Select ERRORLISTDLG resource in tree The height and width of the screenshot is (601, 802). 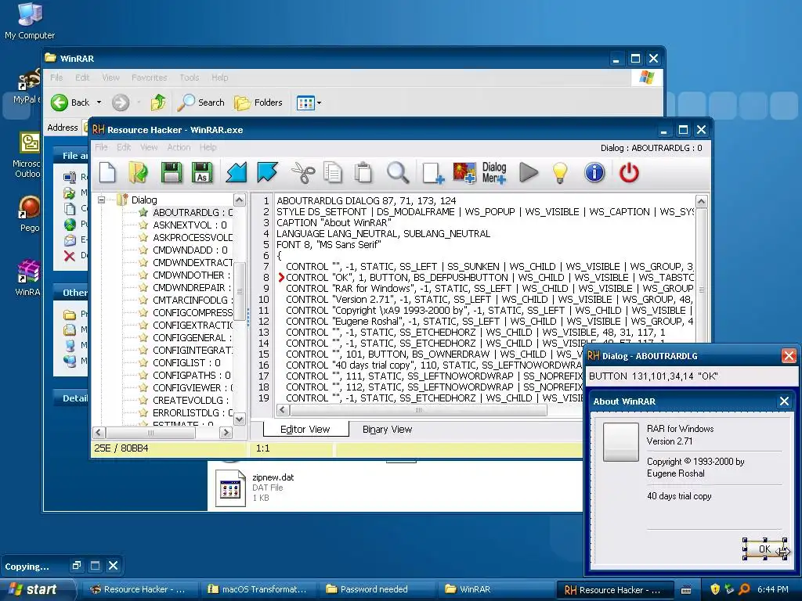(x=193, y=412)
